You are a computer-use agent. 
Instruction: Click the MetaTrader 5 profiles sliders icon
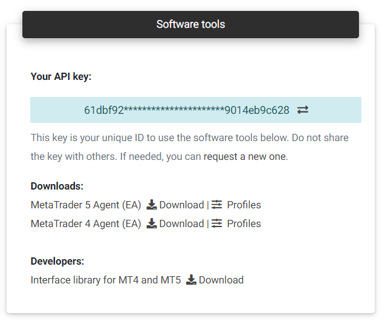point(216,205)
